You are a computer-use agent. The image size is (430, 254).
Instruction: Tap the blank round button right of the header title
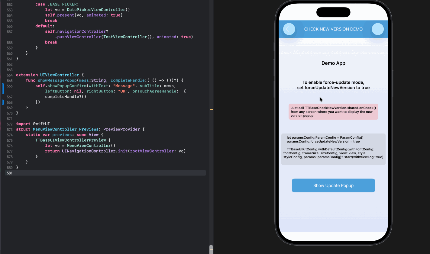click(377, 29)
